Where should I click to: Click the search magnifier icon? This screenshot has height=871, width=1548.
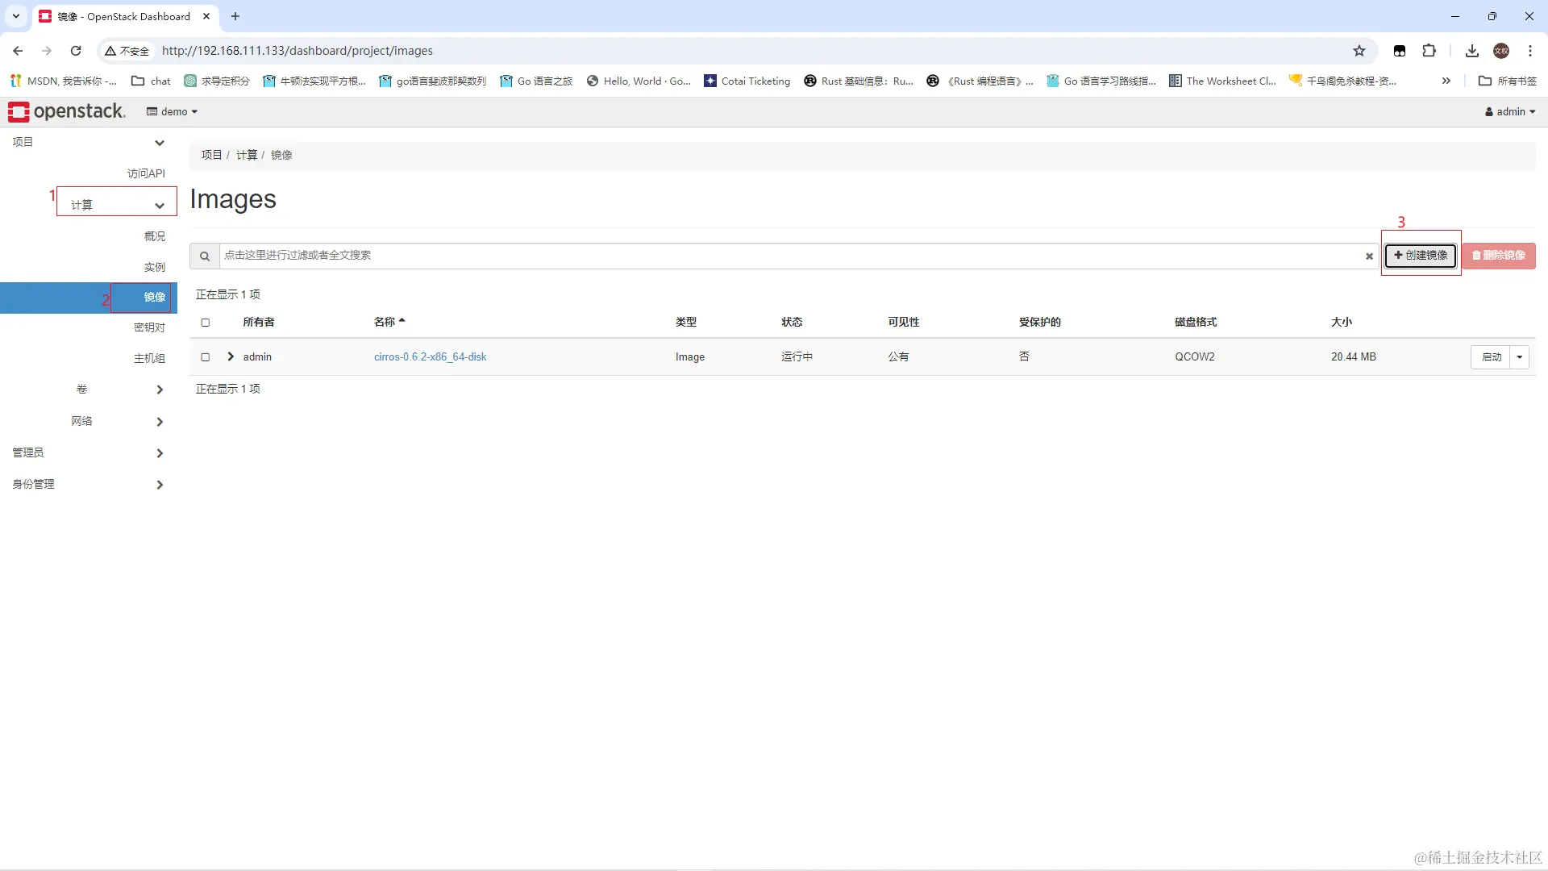205,256
